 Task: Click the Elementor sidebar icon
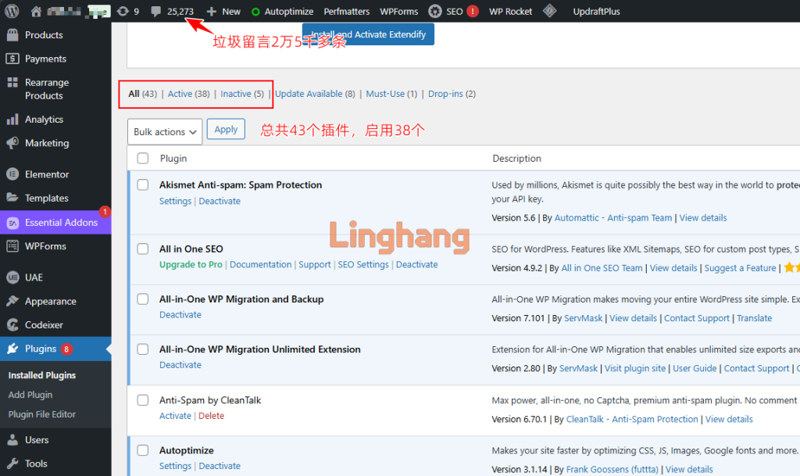pos(12,174)
